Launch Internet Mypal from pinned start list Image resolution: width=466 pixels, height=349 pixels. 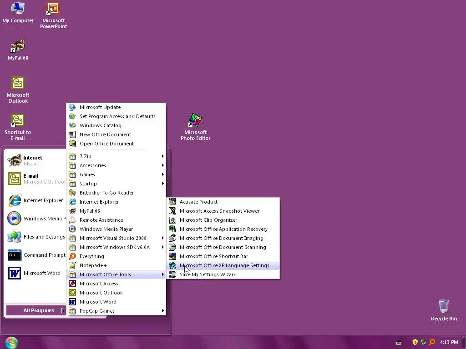[35, 160]
